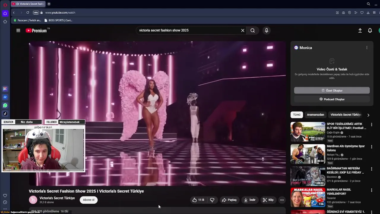380x214 pixels.
Task: Show more filter chips with right chevron
Action: tap(368, 115)
